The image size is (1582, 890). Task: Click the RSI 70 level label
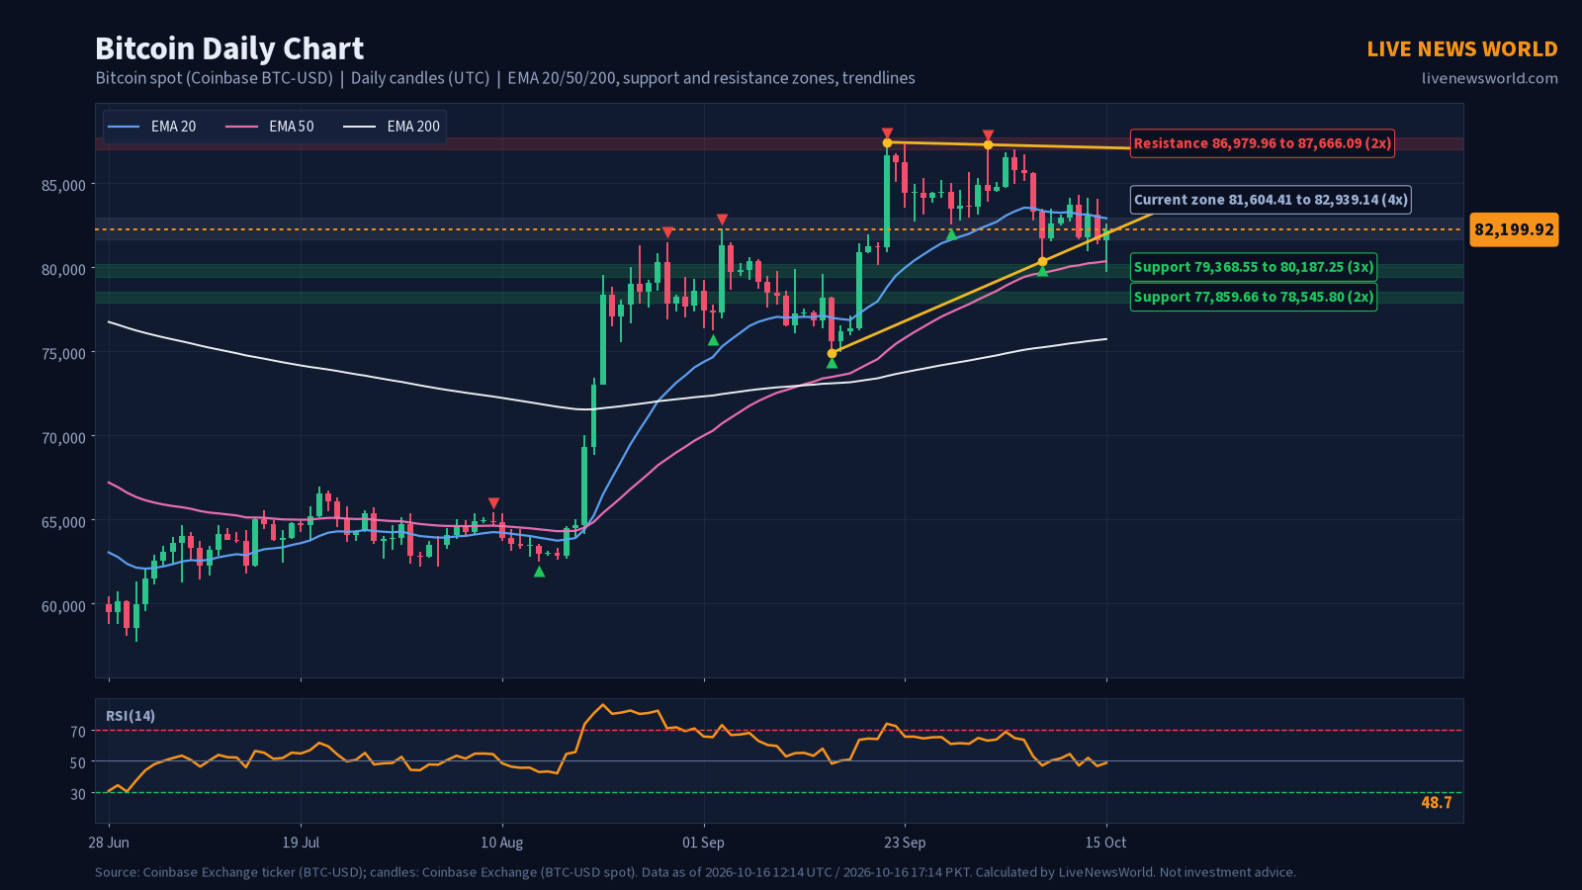click(x=78, y=732)
